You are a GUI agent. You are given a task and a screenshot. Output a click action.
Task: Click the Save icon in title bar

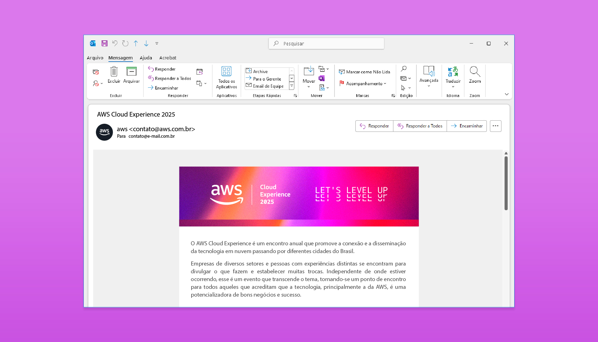tap(104, 44)
